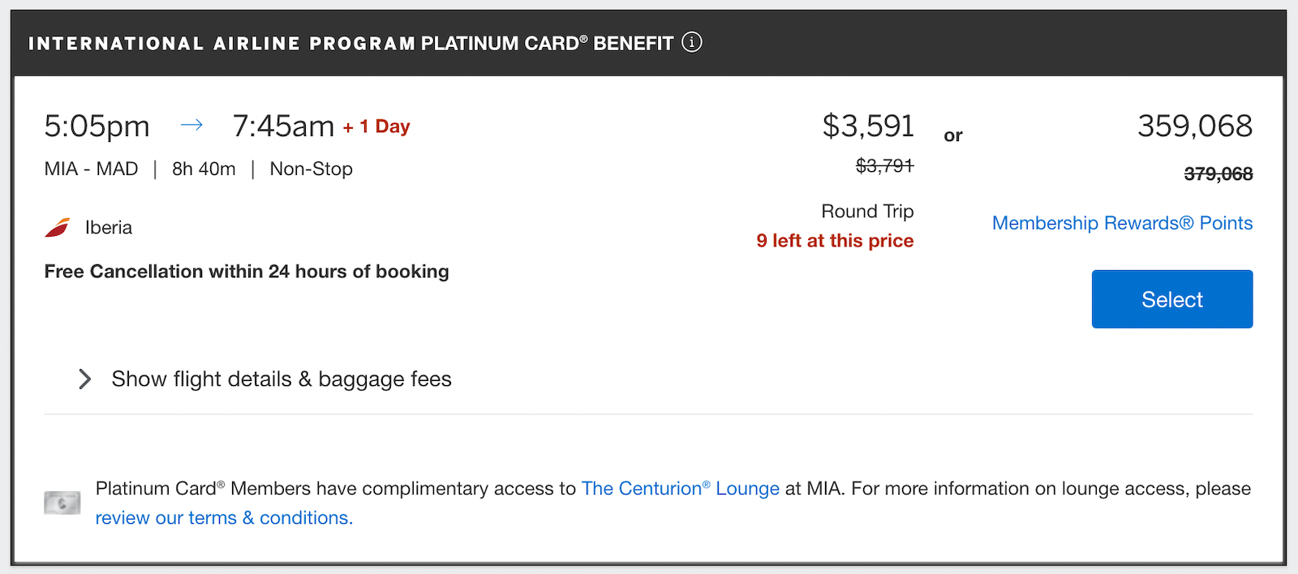Click the Membership Rewards Points link
This screenshot has width=1298, height=574.
click(x=1122, y=223)
